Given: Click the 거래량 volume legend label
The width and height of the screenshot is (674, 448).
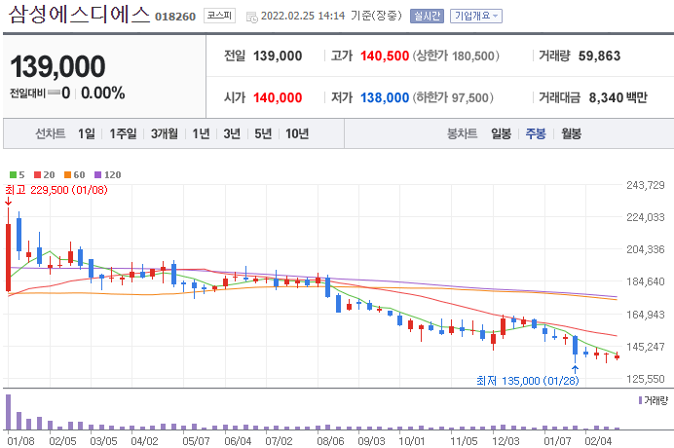Looking at the screenshot, I should [x=655, y=400].
